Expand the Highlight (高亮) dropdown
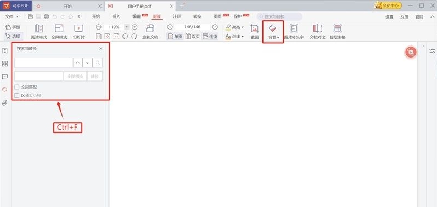Image resolution: width=437 pixels, height=207 pixels. click(x=243, y=27)
